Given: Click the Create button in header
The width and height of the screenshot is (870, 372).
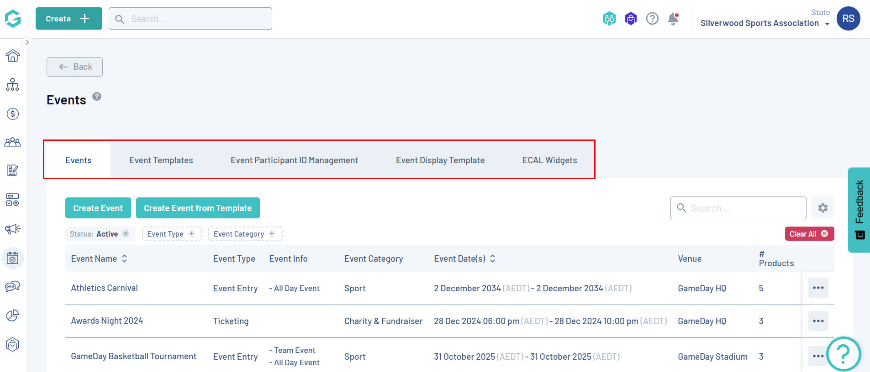Looking at the screenshot, I should point(69,19).
